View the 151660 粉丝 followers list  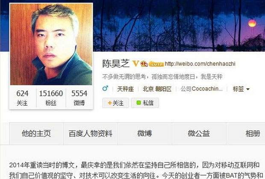tap(51, 98)
